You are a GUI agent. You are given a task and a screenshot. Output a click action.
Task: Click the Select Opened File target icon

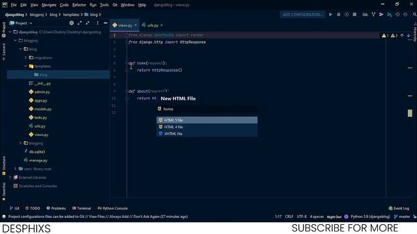pyautogui.click(x=72, y=23)
